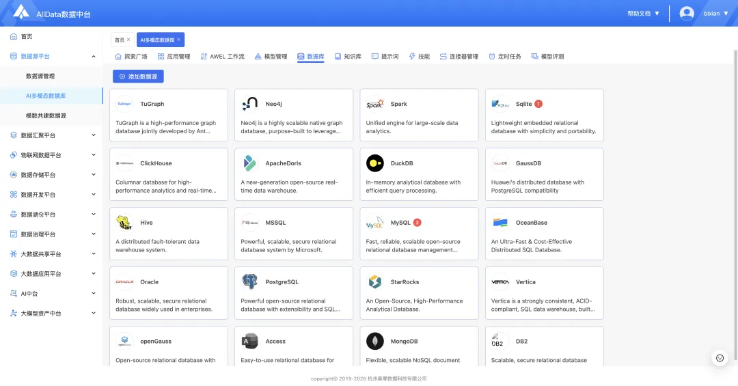
Task: Switch to the 技能 tab
Action: point(420,57)
